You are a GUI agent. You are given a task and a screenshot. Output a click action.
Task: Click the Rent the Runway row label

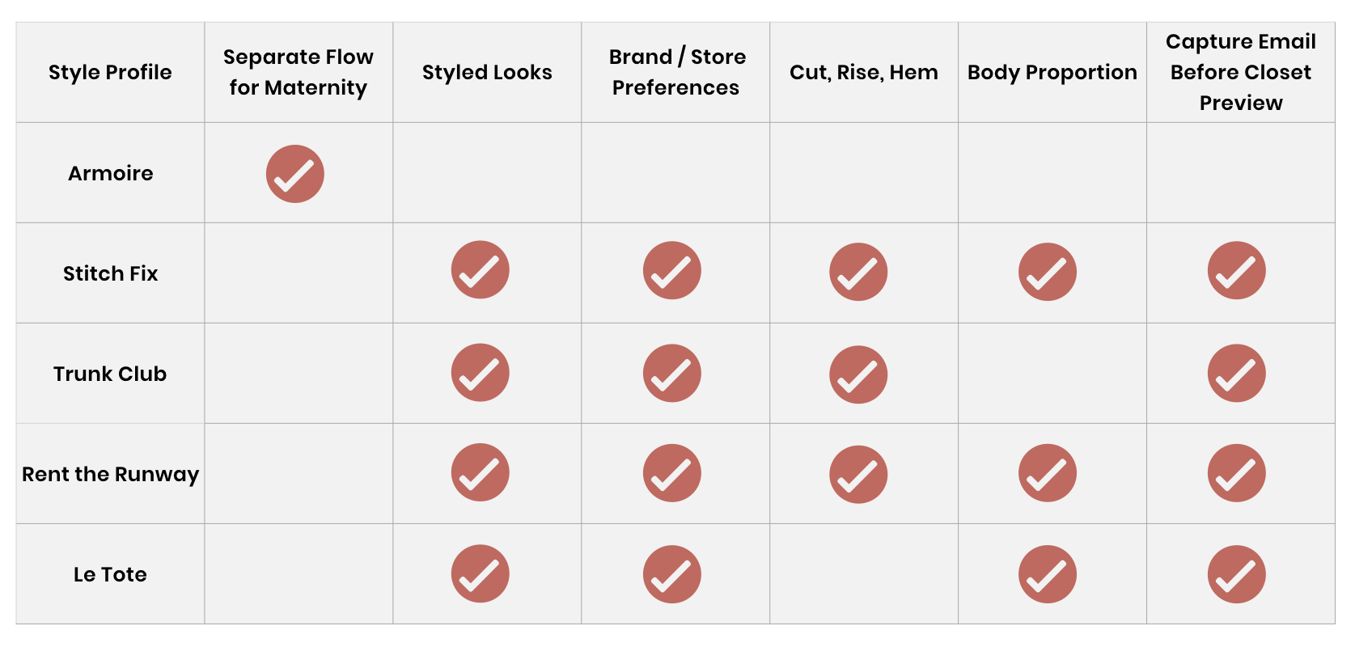(x=110, y=474)
